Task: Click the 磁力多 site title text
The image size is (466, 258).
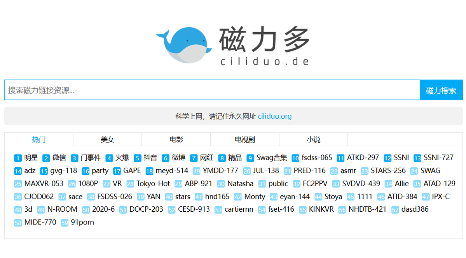Action: tap(265, 39)
